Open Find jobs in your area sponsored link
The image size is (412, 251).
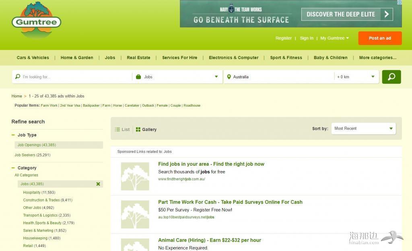point(211,164)
